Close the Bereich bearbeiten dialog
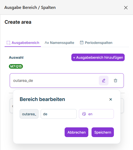 point(111,99)
